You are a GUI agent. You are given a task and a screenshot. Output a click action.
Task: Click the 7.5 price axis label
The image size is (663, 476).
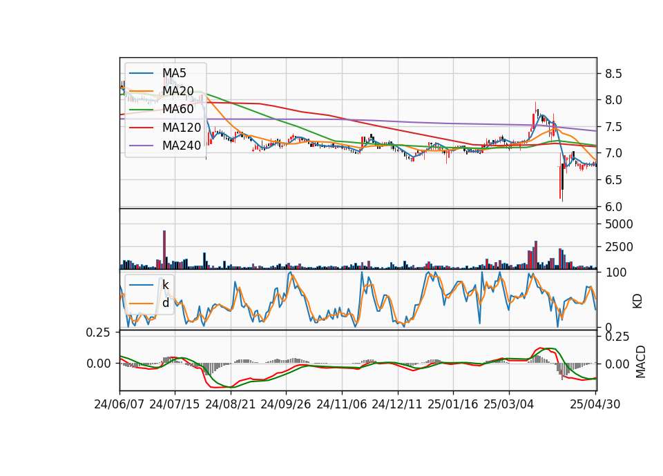point(613,127)
